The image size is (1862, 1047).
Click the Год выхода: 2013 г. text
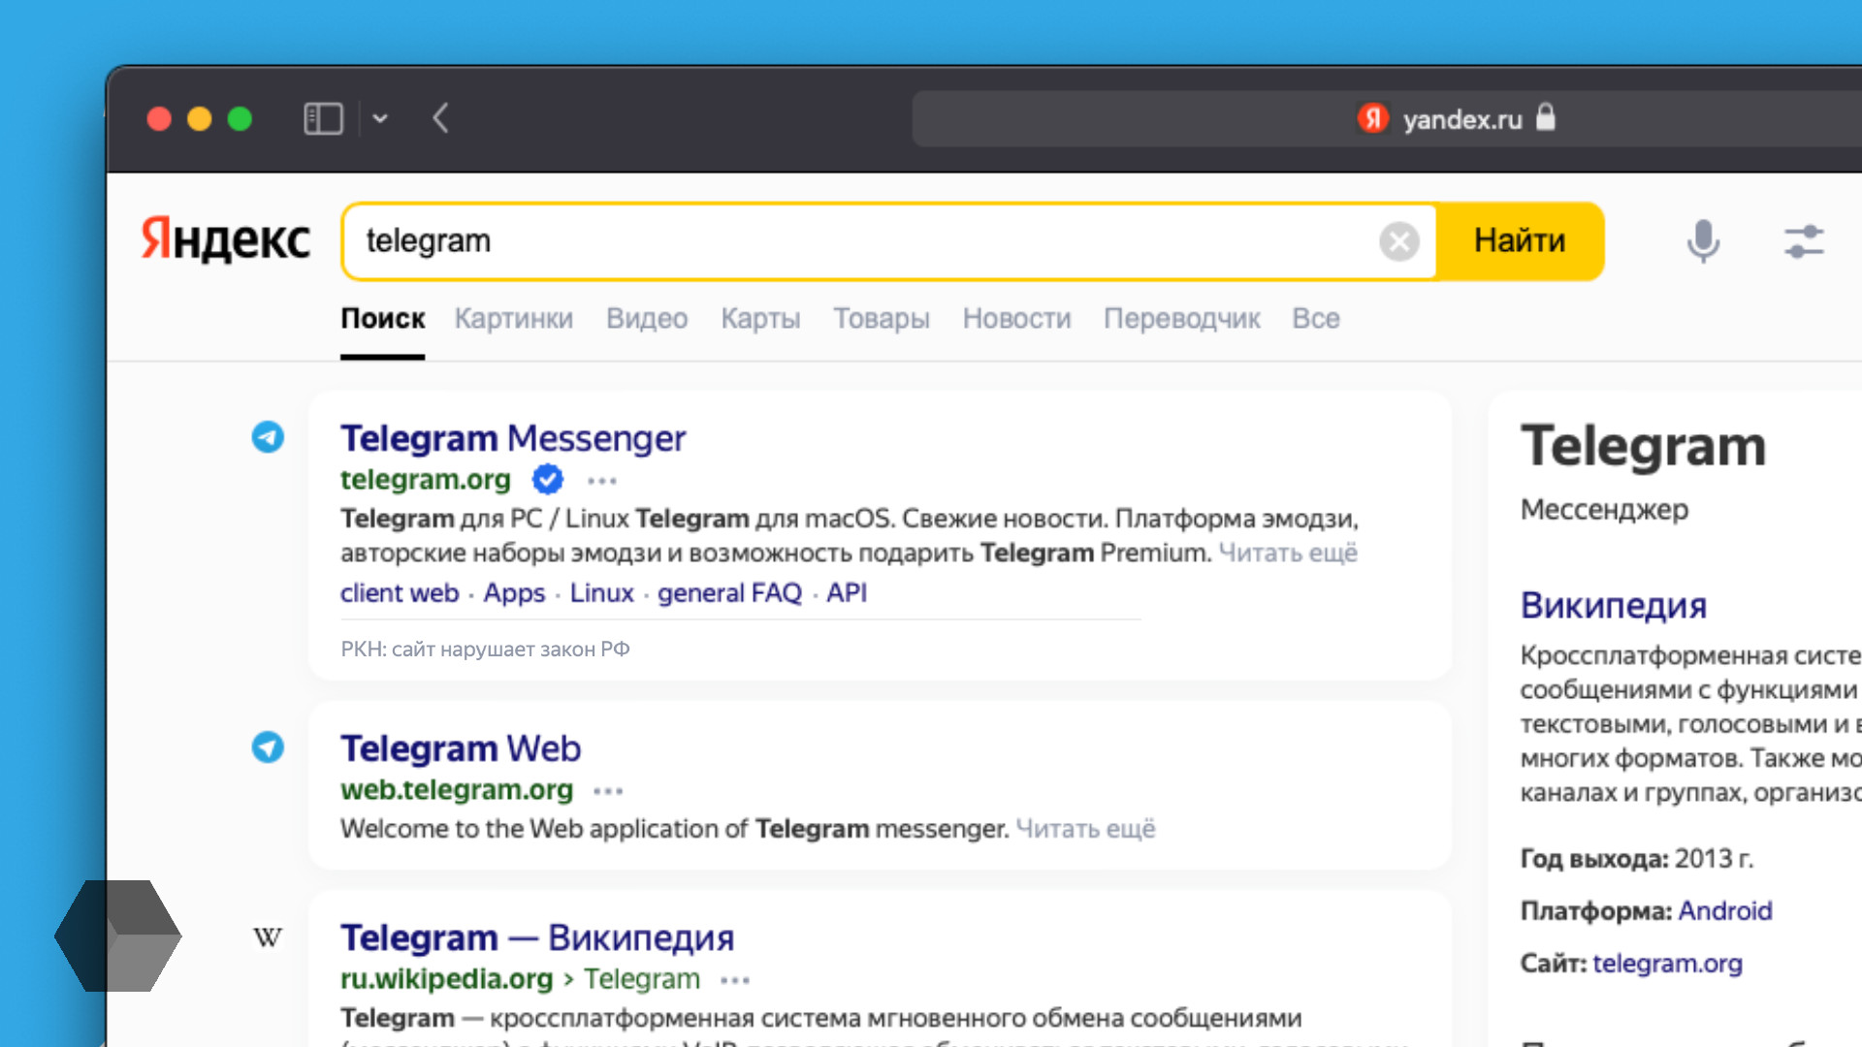click(x=1637, y=858)
